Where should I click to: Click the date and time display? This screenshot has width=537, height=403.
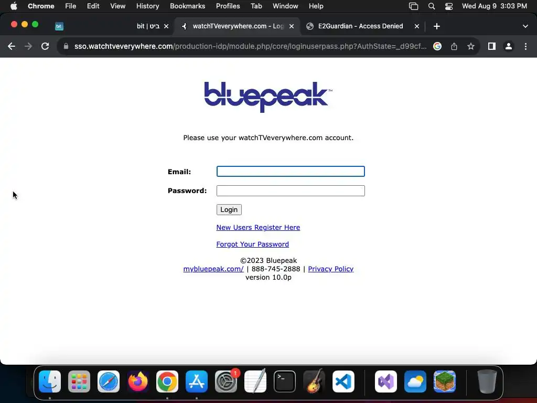pos(495,6)
